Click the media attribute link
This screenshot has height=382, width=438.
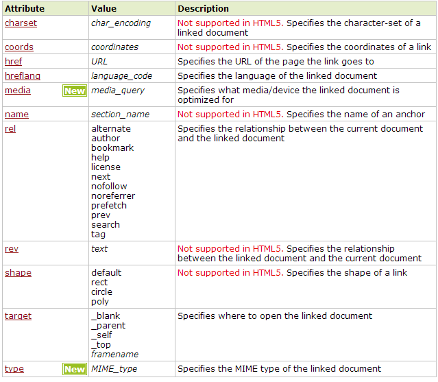[18, 91]
